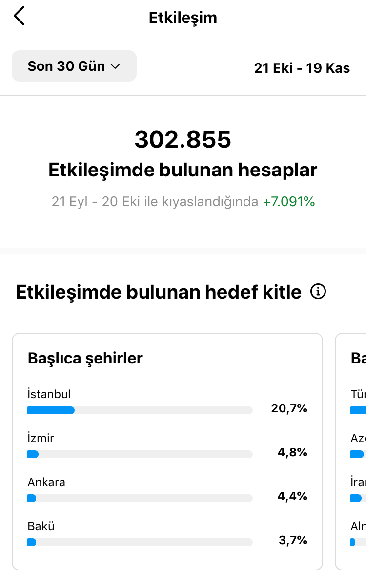Tap the +7.091% comparison change

(289, 202)
